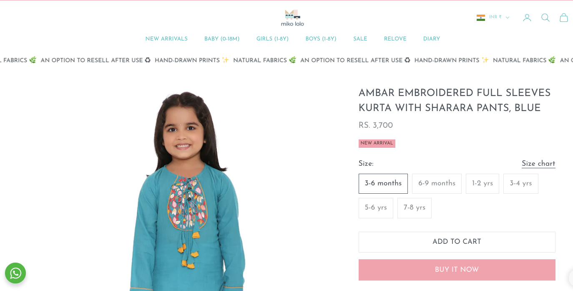The width and height of the screenshot is (573, 291).
Task: Open the search magnifier icon
Action: coord(545,18)
